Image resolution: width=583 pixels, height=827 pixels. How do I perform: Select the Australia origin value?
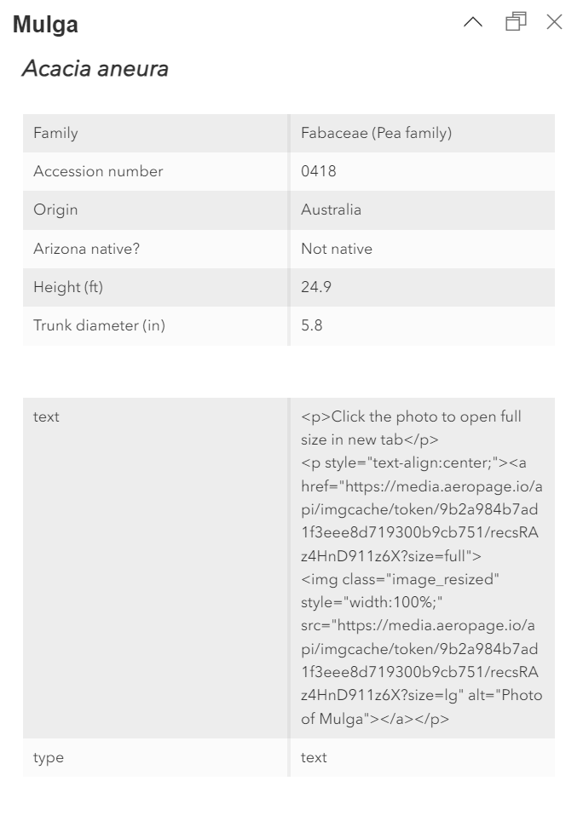[x=331, y=210]
